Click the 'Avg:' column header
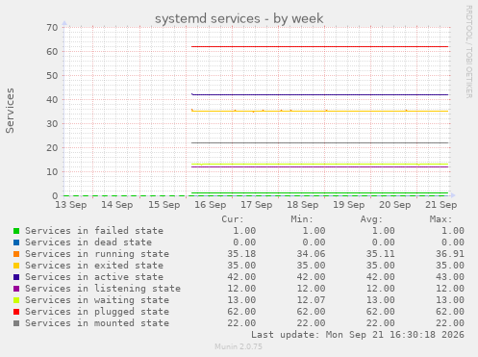The width and height of the screenshot is (478, 357). click(371, 219)
